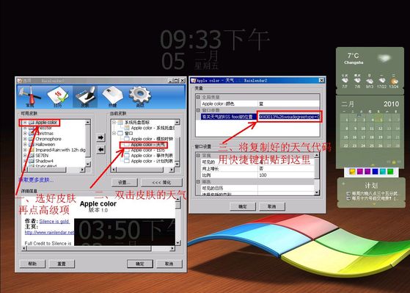Select the cloud weather icon next to Changsha

(x=384, y=58)
